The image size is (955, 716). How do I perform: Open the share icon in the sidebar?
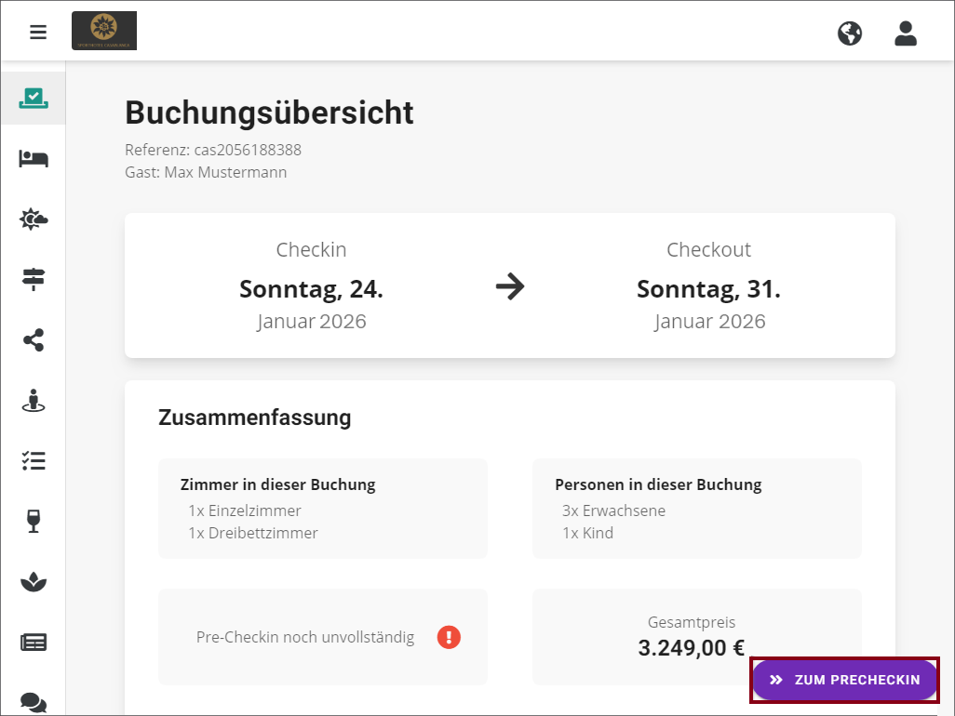pyautogui.click(x=34, y=340)
